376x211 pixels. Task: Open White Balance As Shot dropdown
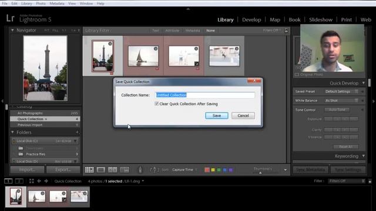pyautogui.click(x=341, y=100)
